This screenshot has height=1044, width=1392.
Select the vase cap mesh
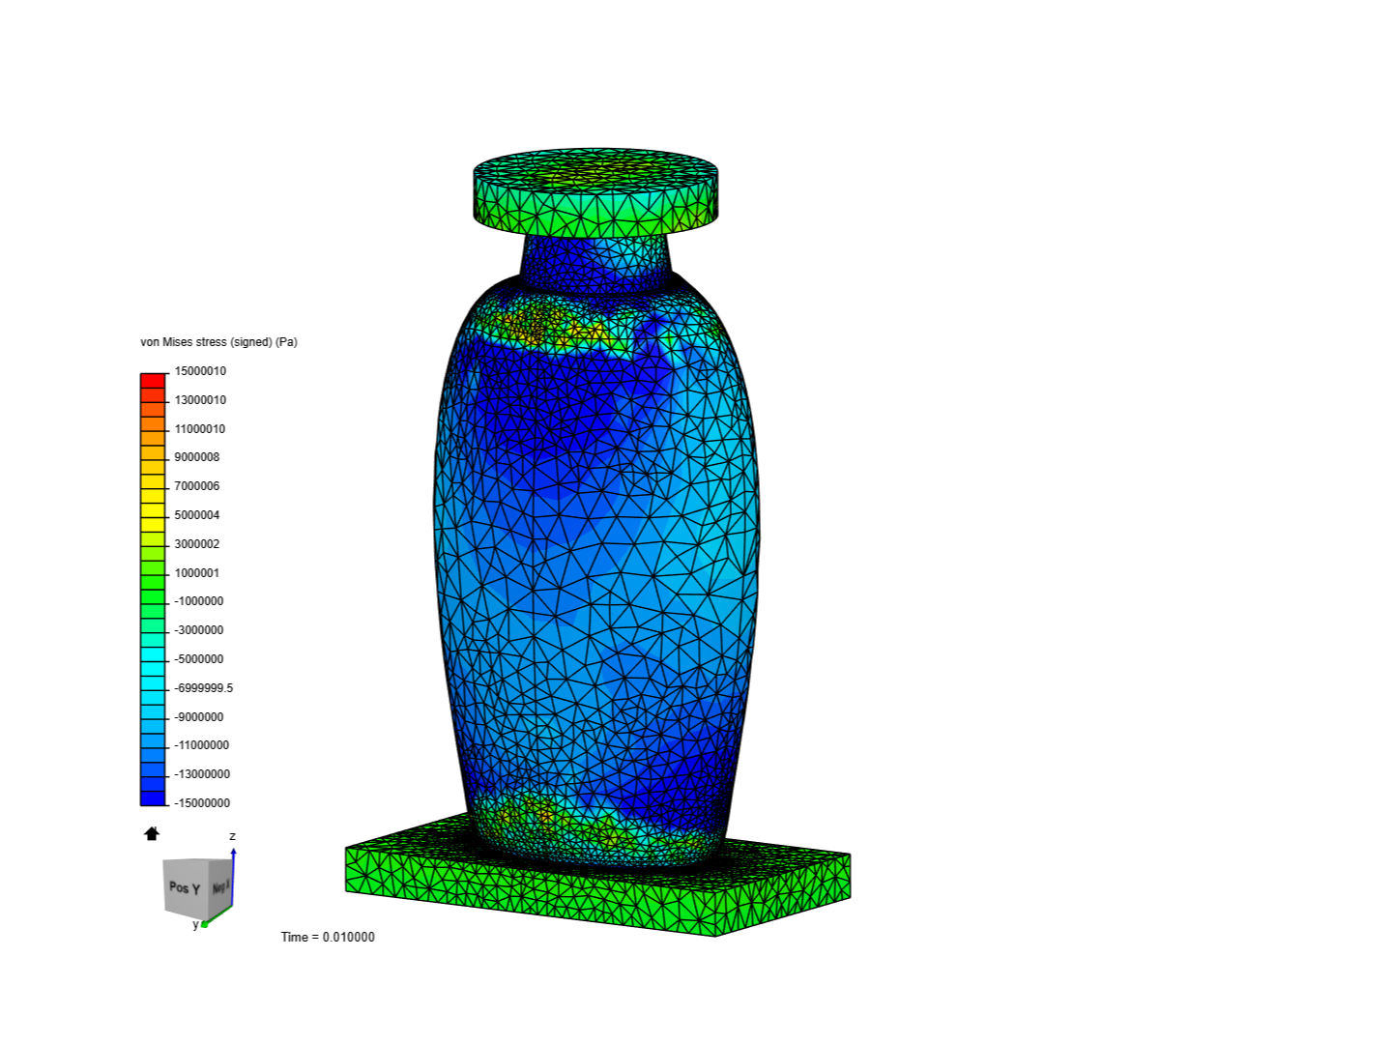594,193
